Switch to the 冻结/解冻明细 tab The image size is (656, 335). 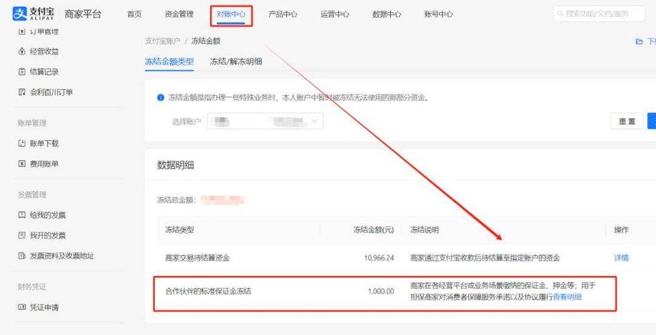click(x=236, y=62)
